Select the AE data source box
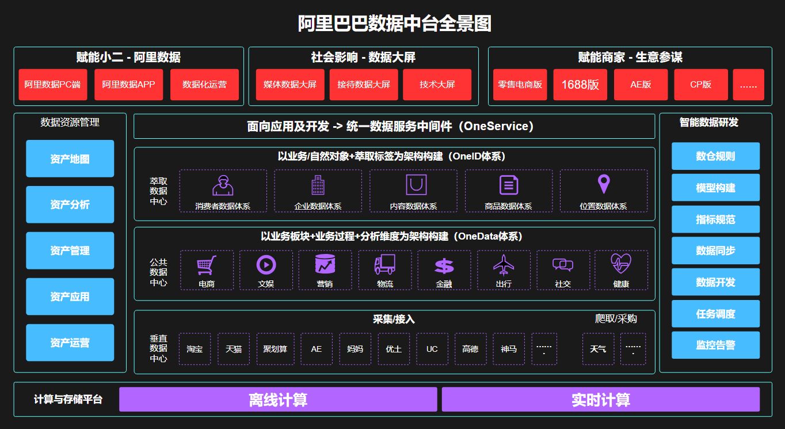 coord(317,349)
